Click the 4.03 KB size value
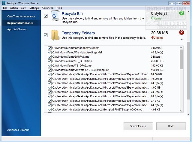Image resolution: width=192 pixels, height=142 pixels. coord(155,110)
